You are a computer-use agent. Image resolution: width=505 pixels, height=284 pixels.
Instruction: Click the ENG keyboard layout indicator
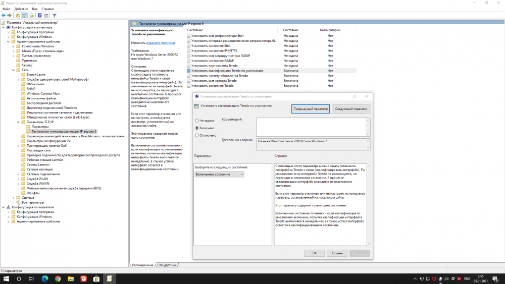point(467,279)
